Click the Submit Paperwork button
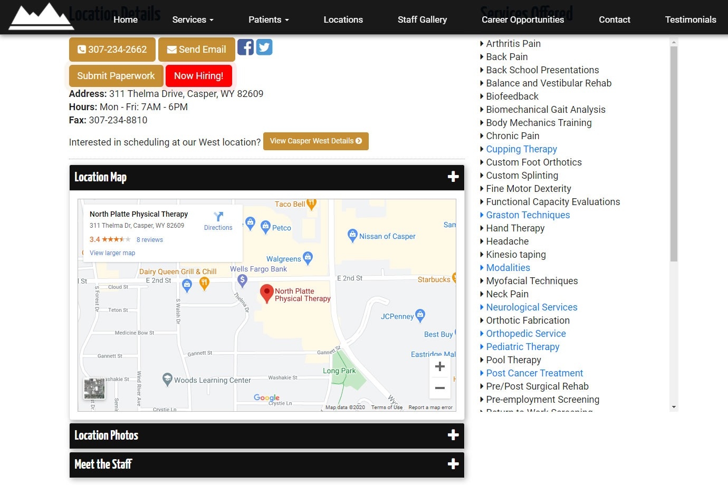This screenshot has width=728, height=485. point(116,76)
